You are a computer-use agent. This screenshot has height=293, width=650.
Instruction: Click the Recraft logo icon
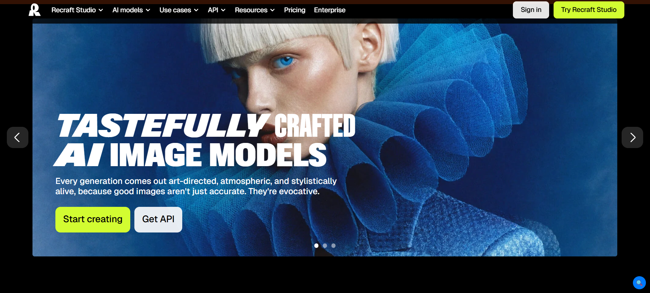click(35, 10)
